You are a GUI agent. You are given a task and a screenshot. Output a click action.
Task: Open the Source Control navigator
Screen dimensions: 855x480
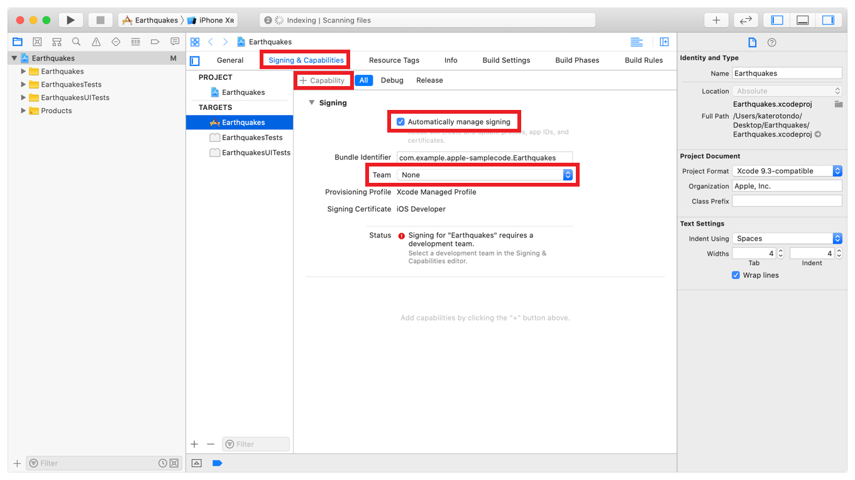37,42
